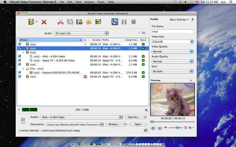This screenshot has height=147, width=236.
Task: Mute using the preview speaker icon
Action: pos(166,128)
